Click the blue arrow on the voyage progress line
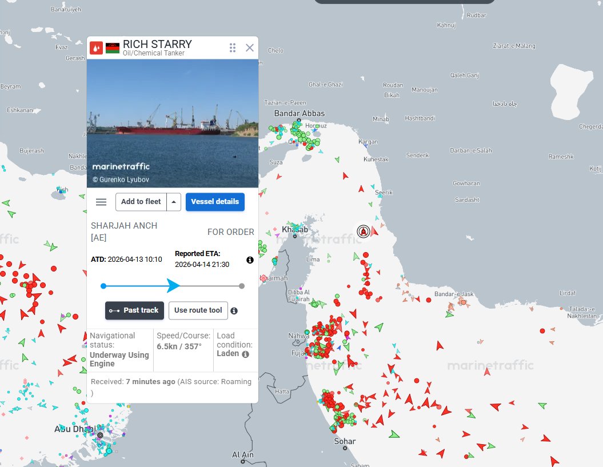The image size is (603, 467). [x=172, y=286]
